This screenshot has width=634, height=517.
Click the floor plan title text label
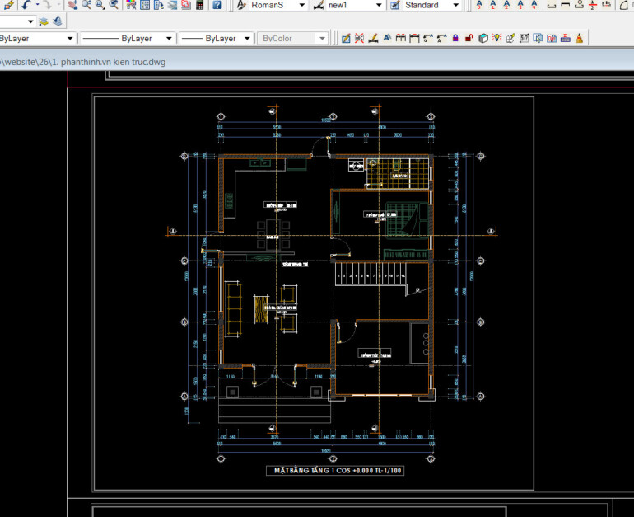click(339, 470)
